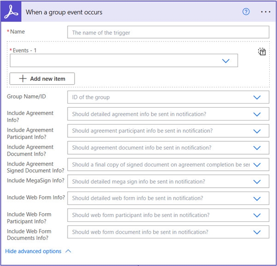Open the Include Agreement Info dropdown
The width and height of the screenshot is (277, 266).
[257, 114]
